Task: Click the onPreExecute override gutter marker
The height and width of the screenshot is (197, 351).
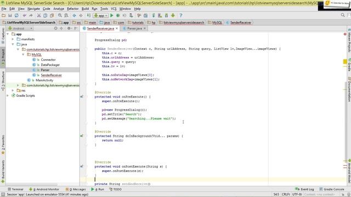Action: click(x=82, y=97)
